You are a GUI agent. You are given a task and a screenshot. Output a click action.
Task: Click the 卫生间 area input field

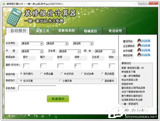[95, 66]
